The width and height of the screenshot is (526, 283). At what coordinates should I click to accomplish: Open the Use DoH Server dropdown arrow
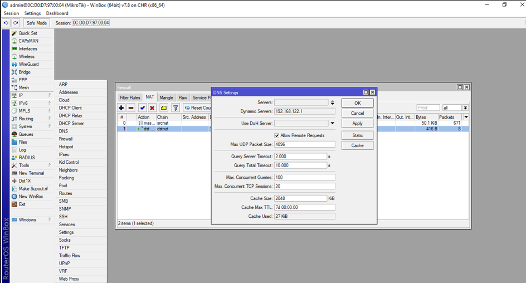coord(333,123)
